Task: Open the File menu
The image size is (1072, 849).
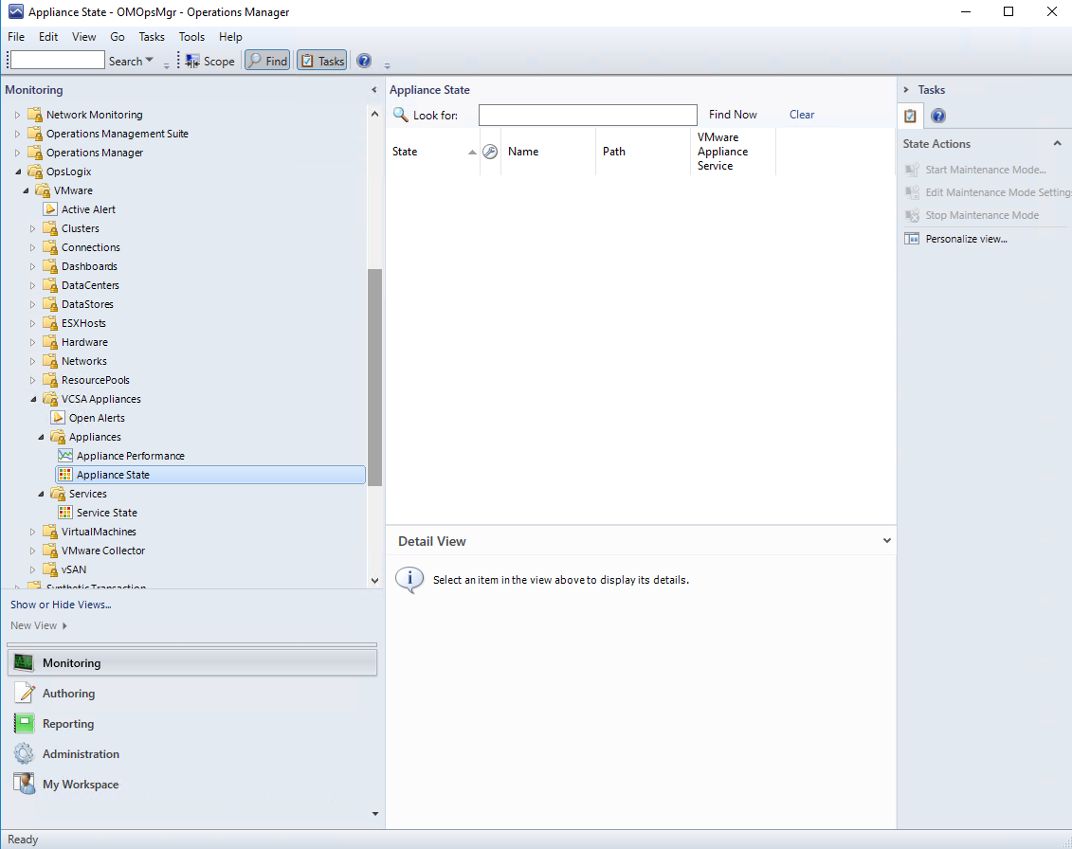Action: tap(16, 37)
